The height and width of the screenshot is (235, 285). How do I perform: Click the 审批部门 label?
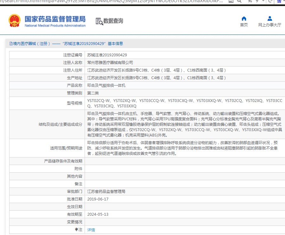pyautogui.click(x=74, y=192)
